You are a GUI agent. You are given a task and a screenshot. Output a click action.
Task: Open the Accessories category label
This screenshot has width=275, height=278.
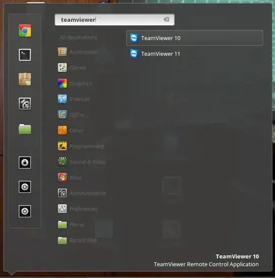tap(83, 52)
